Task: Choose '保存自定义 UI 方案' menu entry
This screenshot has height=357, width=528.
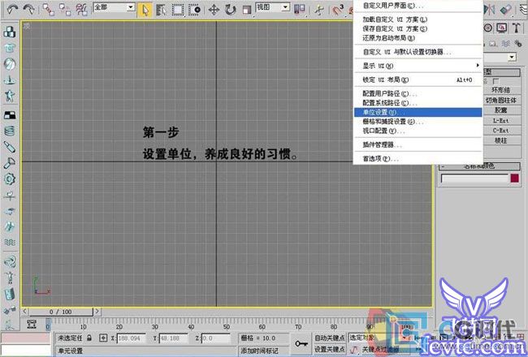Action: [x=418, y=28]
